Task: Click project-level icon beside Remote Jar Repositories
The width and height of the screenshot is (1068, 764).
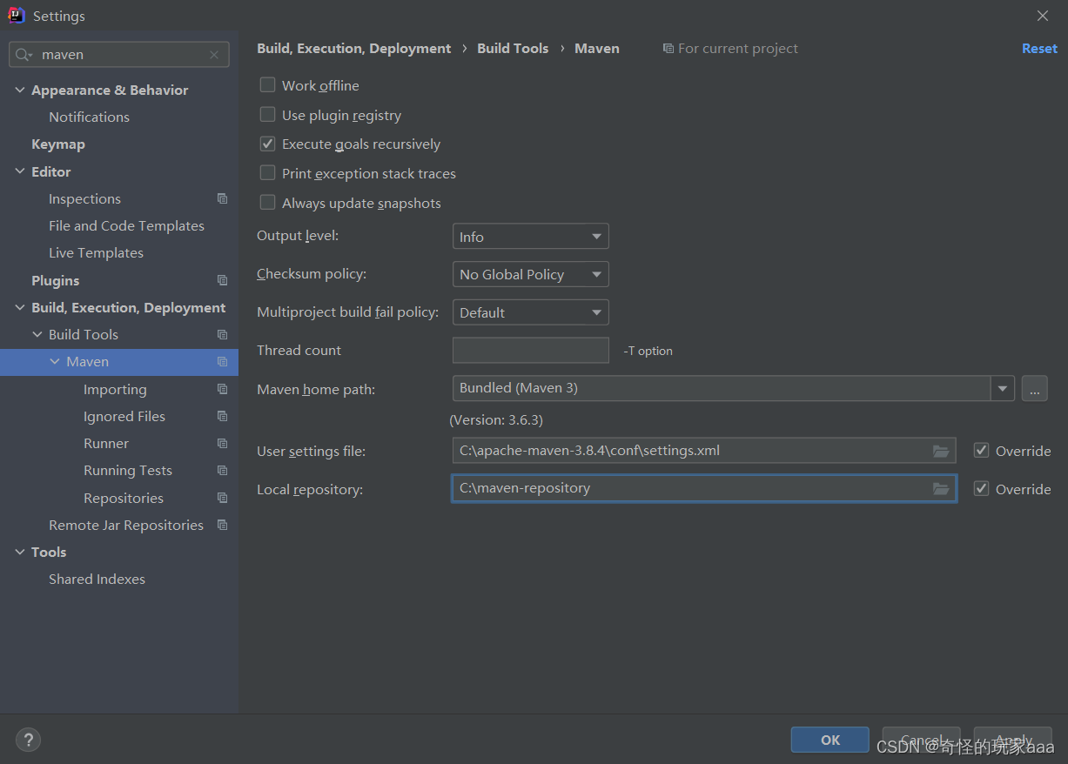Action: point(223,525)
